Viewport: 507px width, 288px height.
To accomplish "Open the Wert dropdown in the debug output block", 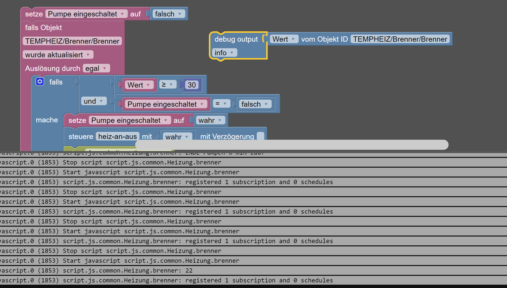I will click(284, 39).
